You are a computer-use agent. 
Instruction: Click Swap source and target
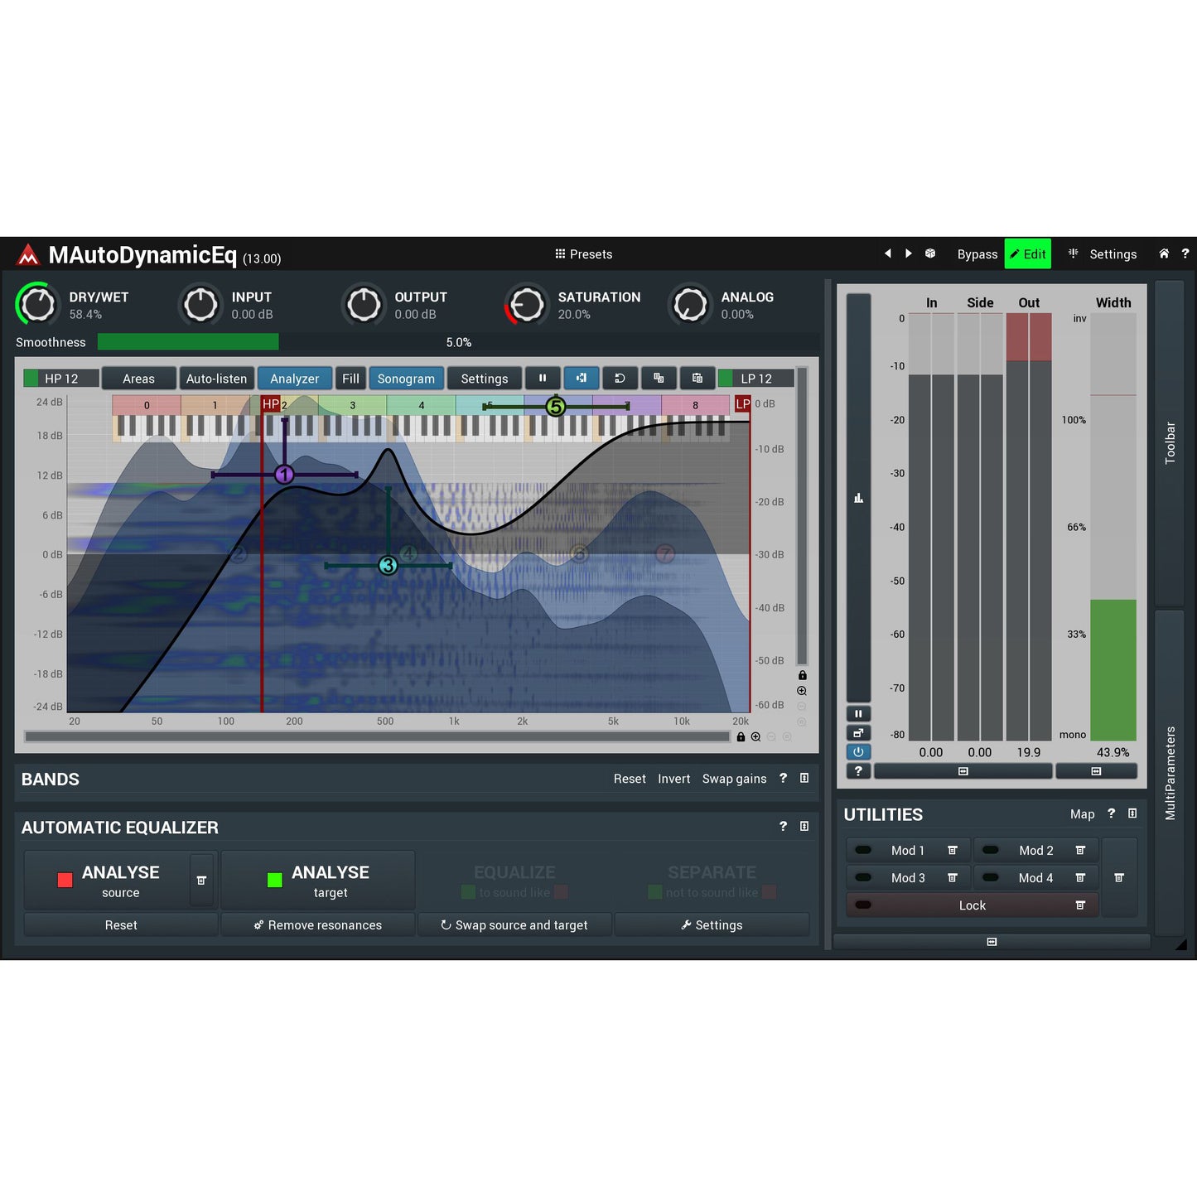(514, 924)
